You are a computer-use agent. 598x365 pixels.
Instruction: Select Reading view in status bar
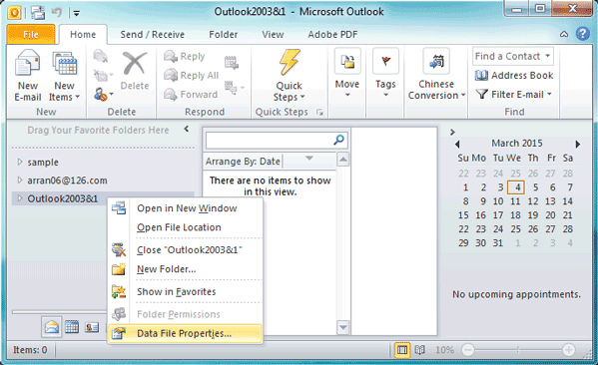tap(420, 350)
